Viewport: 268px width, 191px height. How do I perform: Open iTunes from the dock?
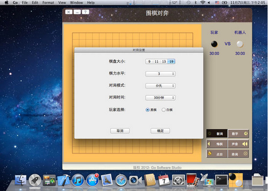click(x=78, y=180)
